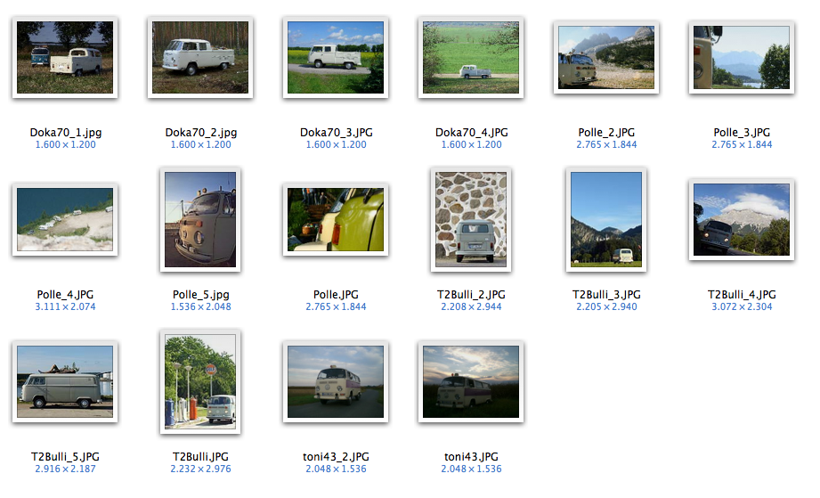Viewport: 820px width, 498px height.
Task: Select the T2Bulli_2.JPG stone wall thumbnail
Action: click(x=471, y=220)
